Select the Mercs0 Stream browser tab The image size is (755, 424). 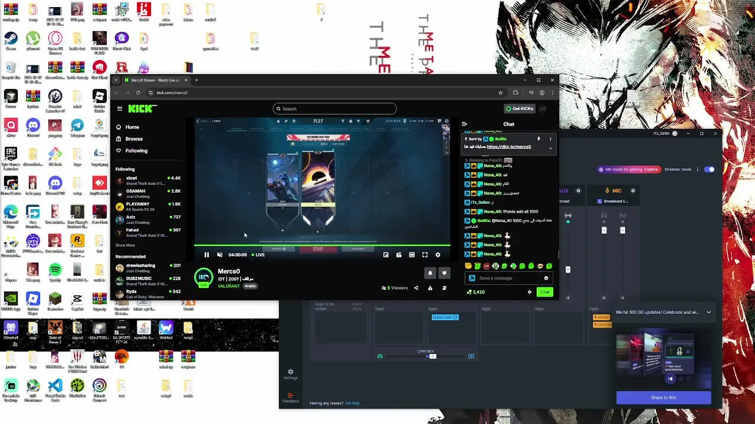tap(156, 80)
